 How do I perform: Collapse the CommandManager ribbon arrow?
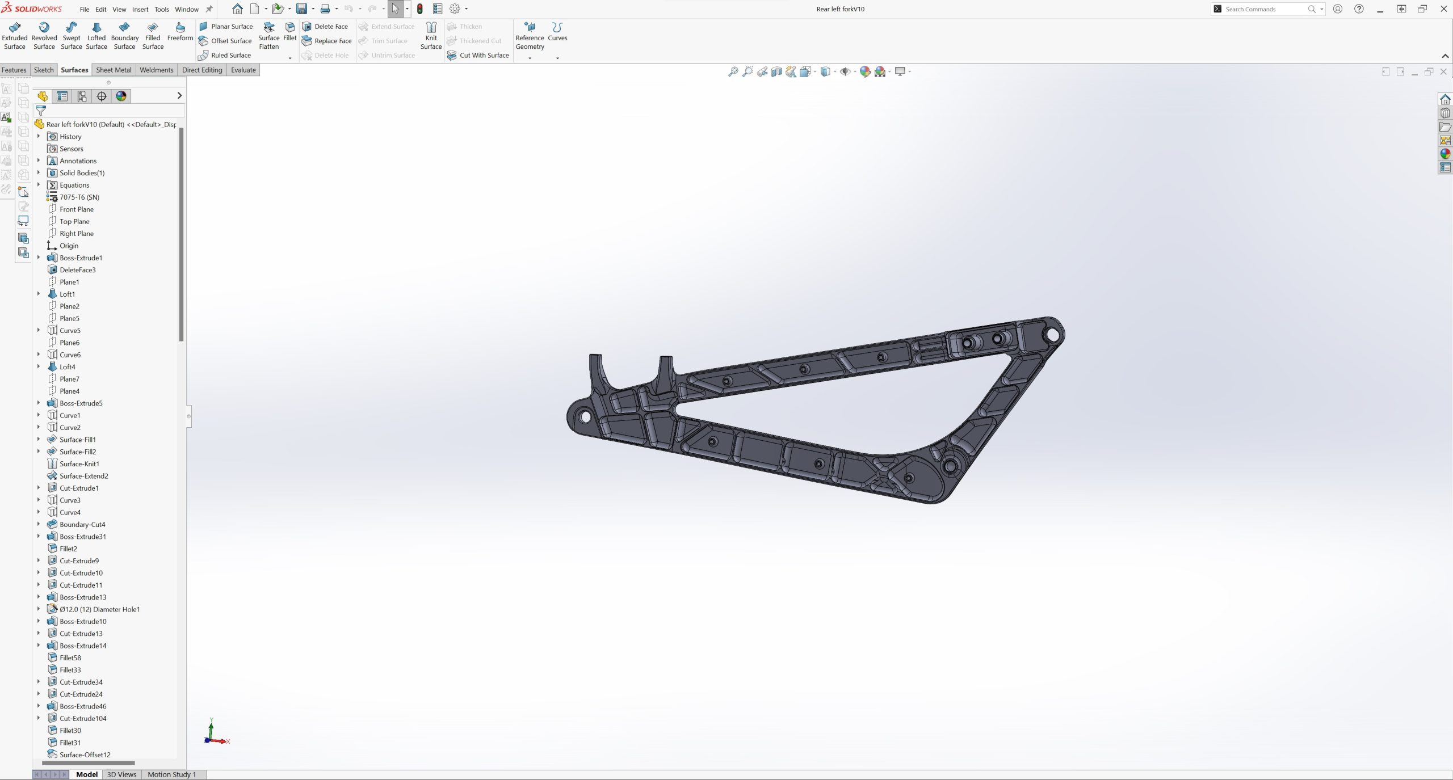click(x=1445, y=56)
